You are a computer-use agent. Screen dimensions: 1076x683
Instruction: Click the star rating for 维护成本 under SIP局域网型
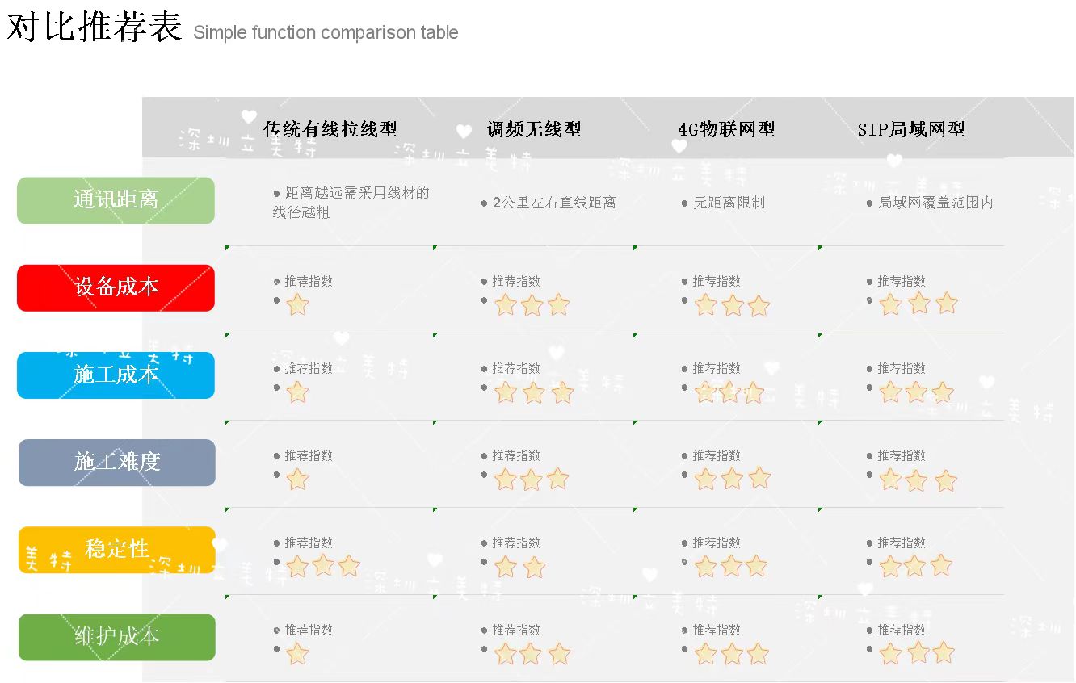[x=917, y=652]
